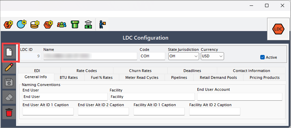291x128 pixels.
Task: Switch to the Fuel % Rates tab
Action: [x=102, y=77]
